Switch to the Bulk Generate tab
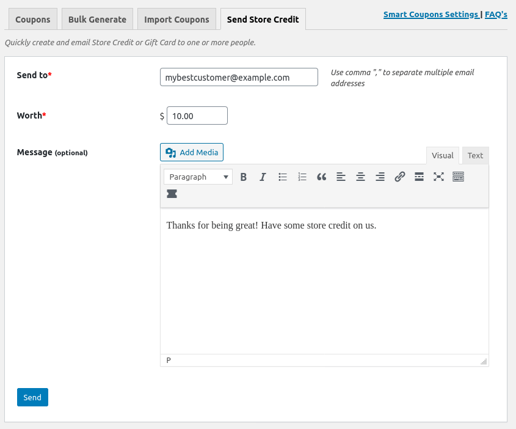Image resolution: width=516 pixels, height=429 pixels. pos(97,20)
